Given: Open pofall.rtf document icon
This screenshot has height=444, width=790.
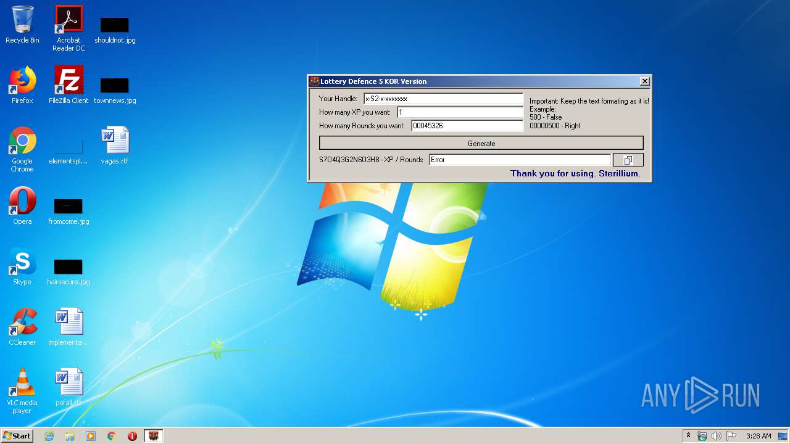Looking at the screenshot, I should tap(69, 387).
